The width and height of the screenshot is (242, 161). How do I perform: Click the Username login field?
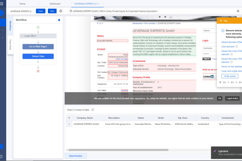pyautogui.click(x=209, y=48)
